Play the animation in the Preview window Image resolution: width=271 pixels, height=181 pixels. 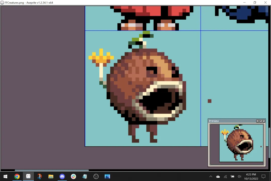pos(261,121)
